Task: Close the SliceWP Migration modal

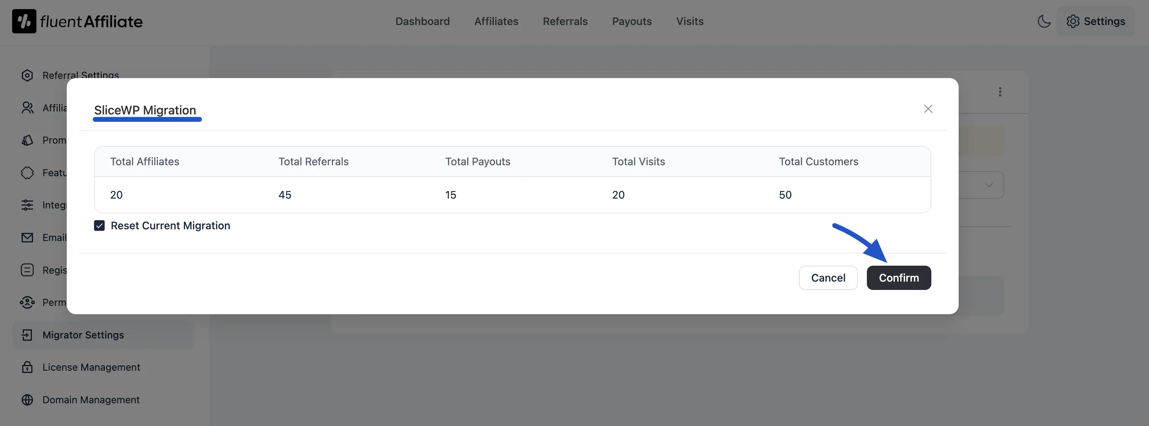Action: click(928, 109)
